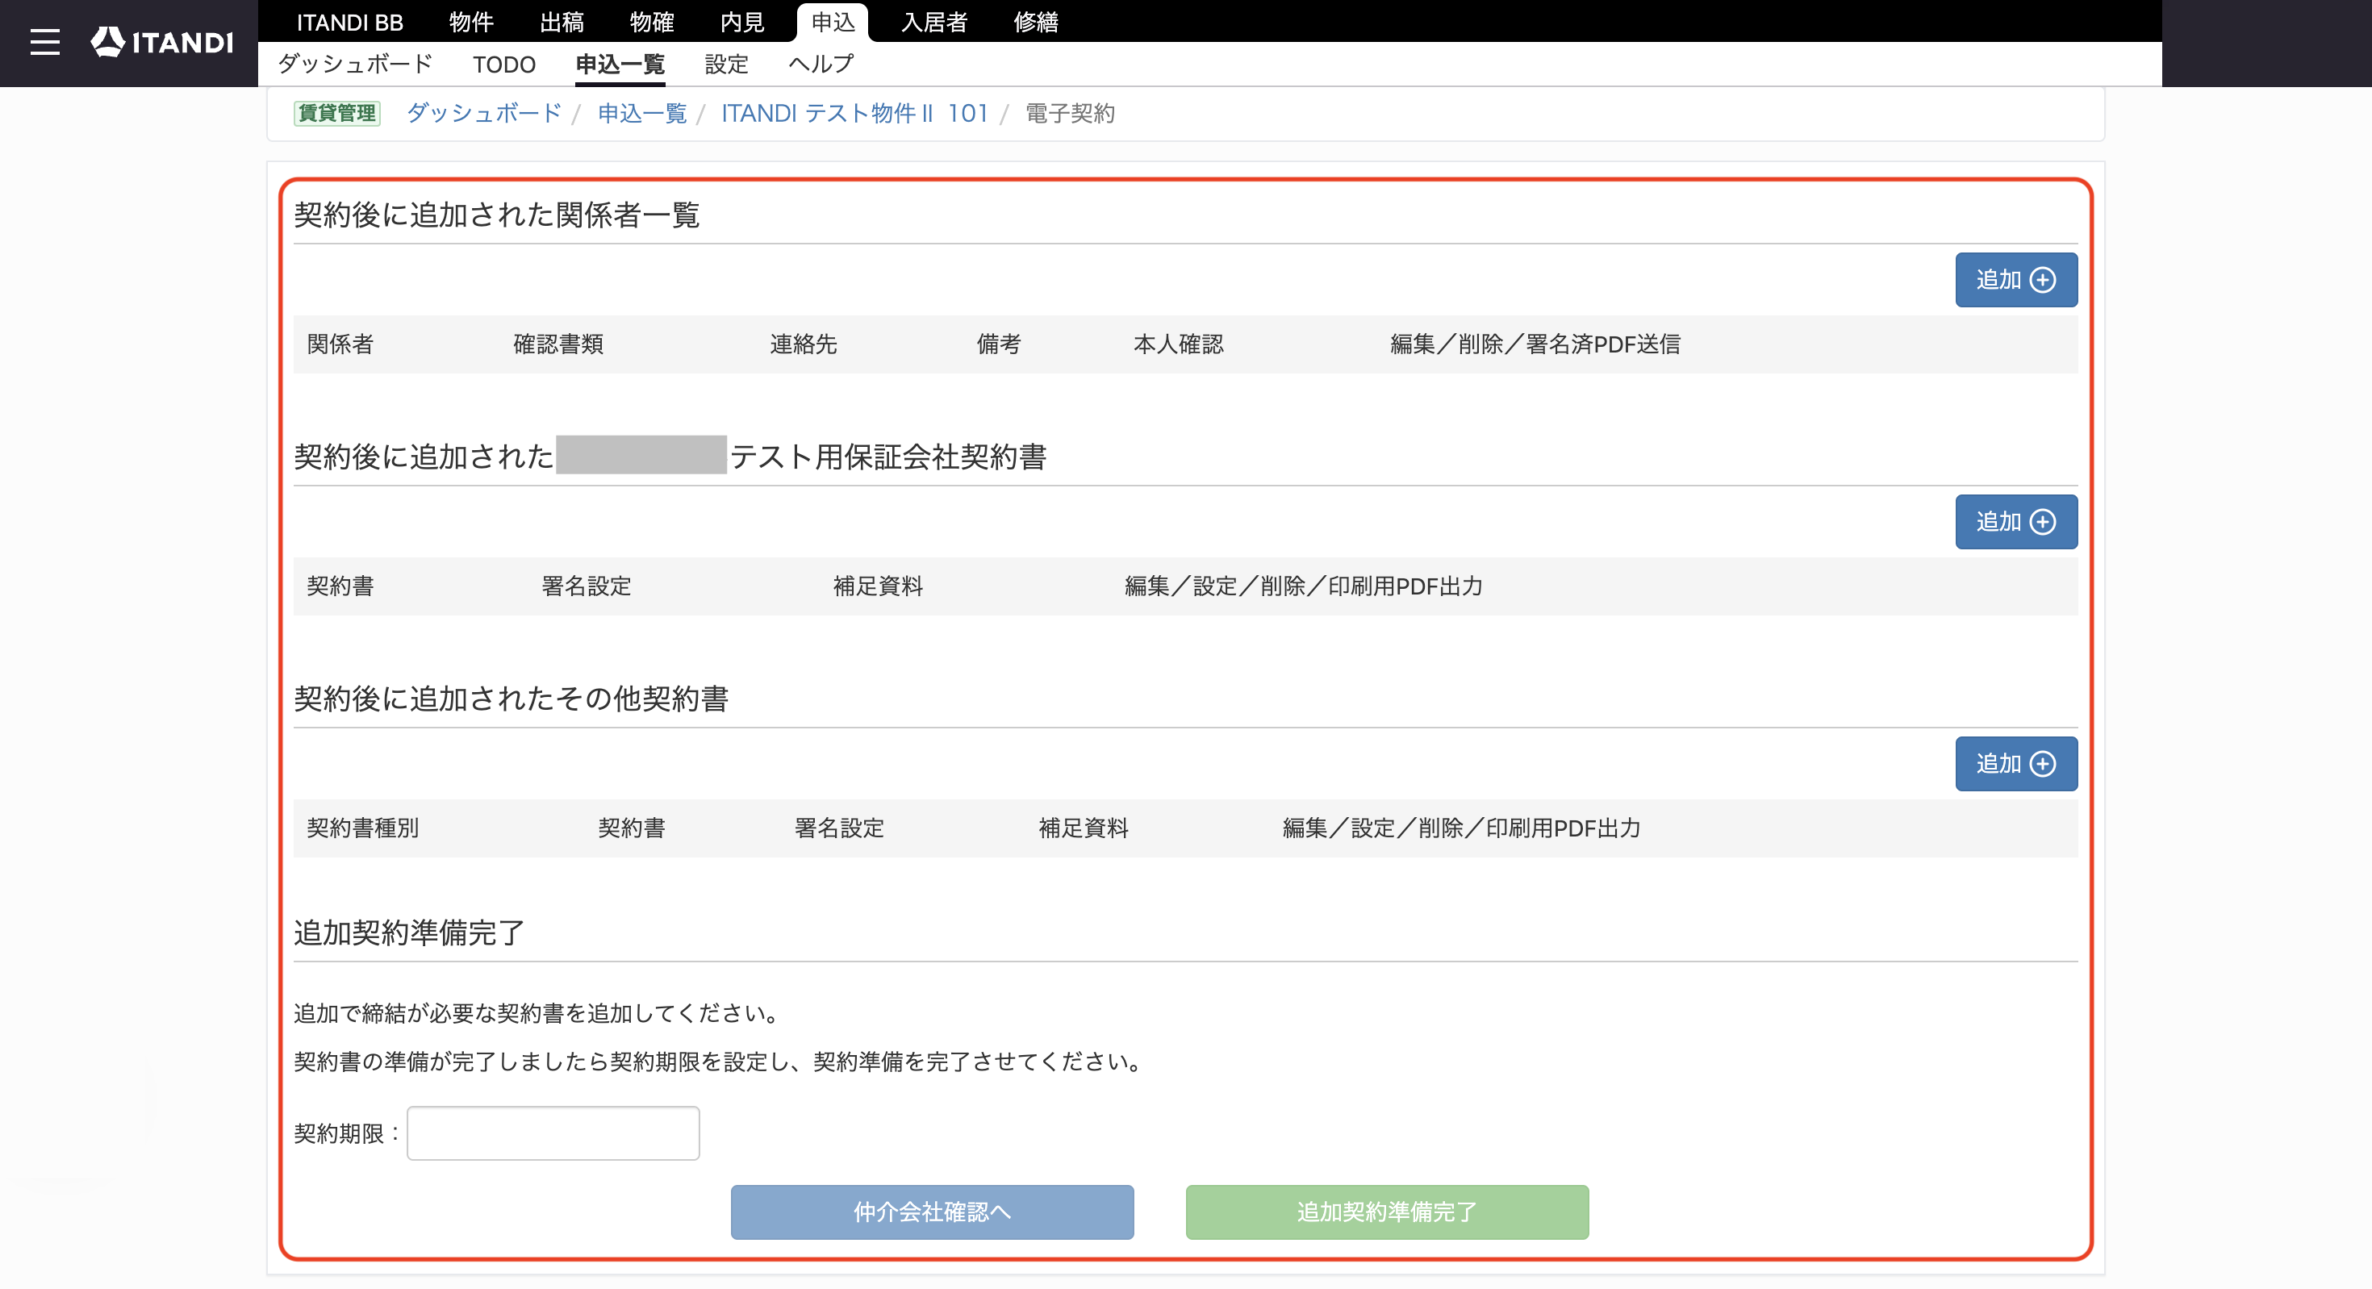Click the 追加契約準備完了 section heading

(x=409, y=932)
